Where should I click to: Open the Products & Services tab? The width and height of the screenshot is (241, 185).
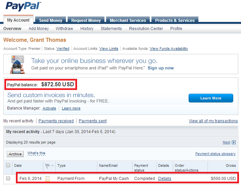[x=175, y=20]
